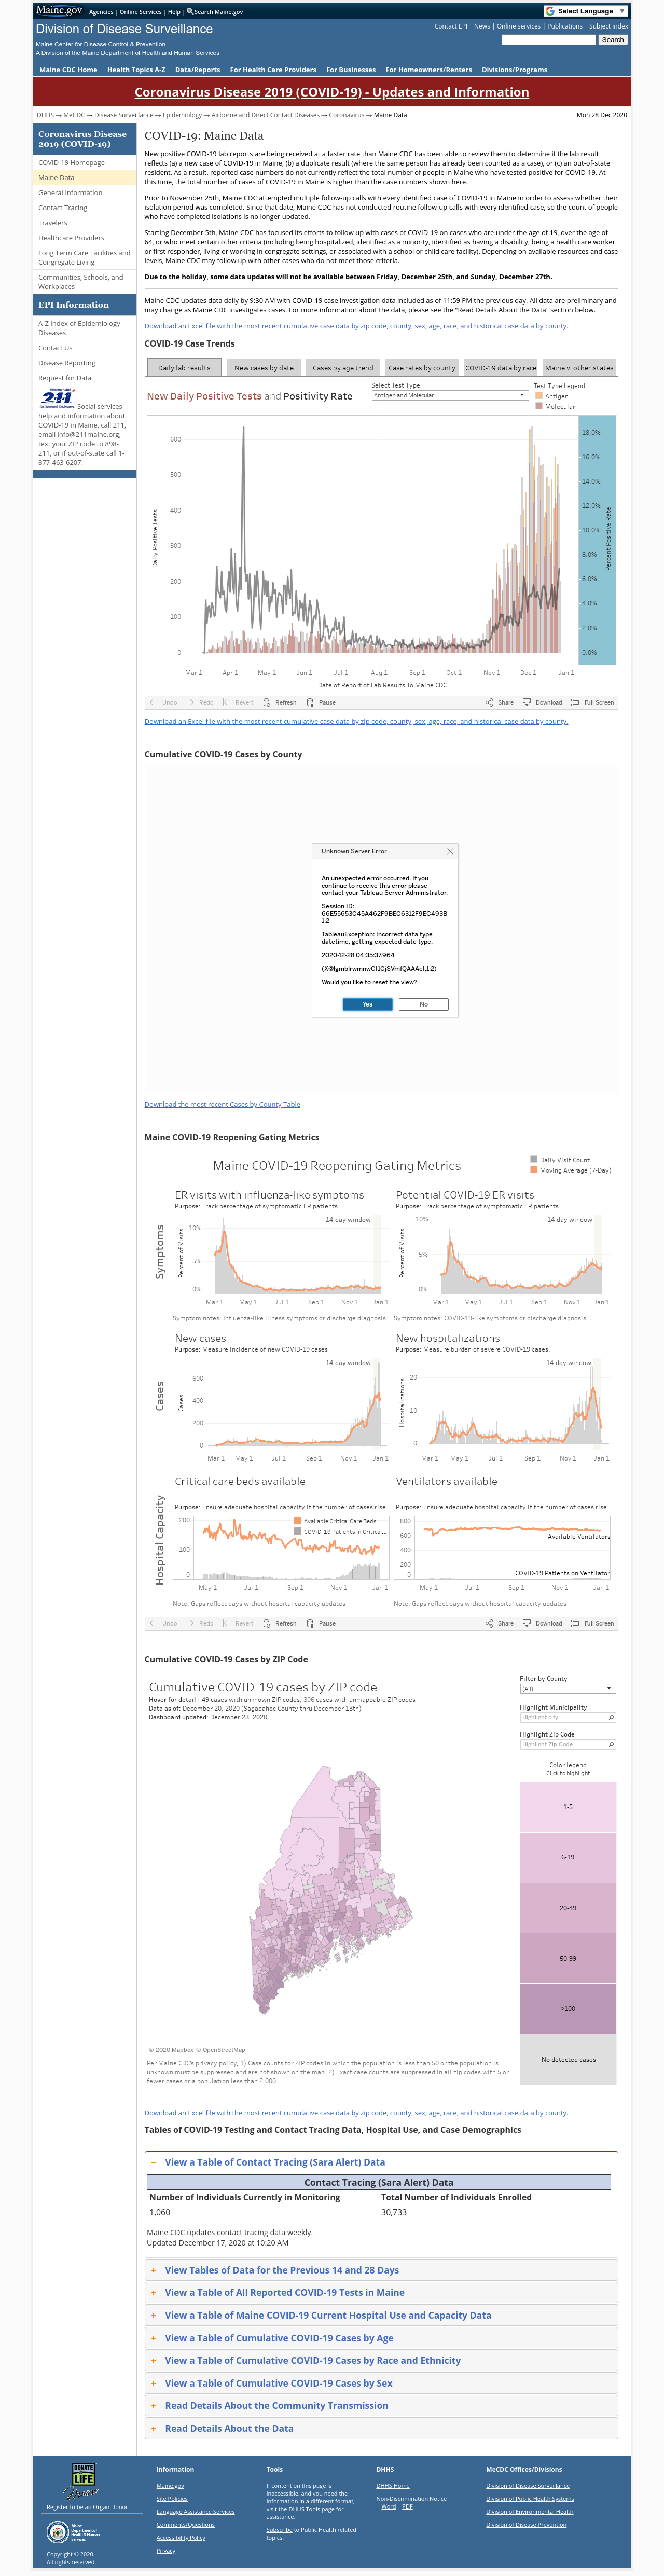Expand Cumulative COVID-19 Cases by Age table
The height and width of the screenshot is (2576, 664).
(381, 2338)
